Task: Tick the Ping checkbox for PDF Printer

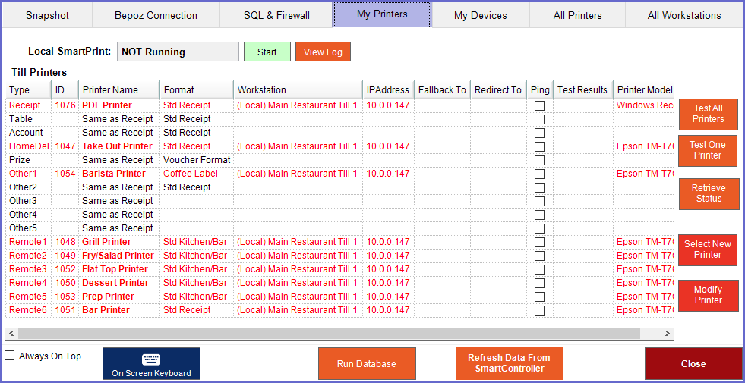Action: [539, 106]
